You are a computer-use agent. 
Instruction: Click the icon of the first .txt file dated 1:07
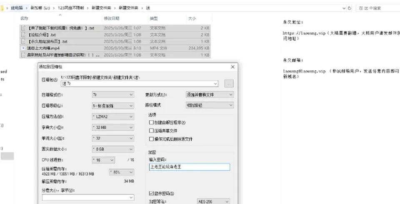click(23, 28)
